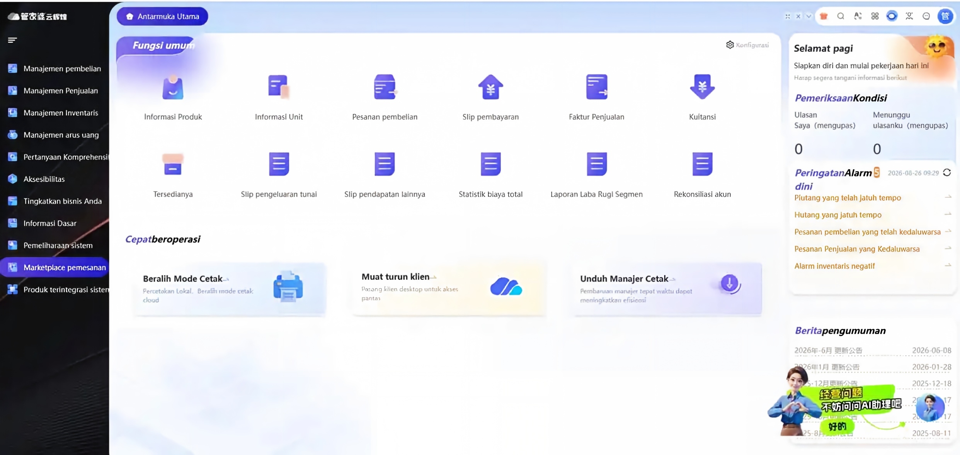Viewport: 960px width, 455px height.
Task: Open the Kuitansi icon
Action: 702,87
